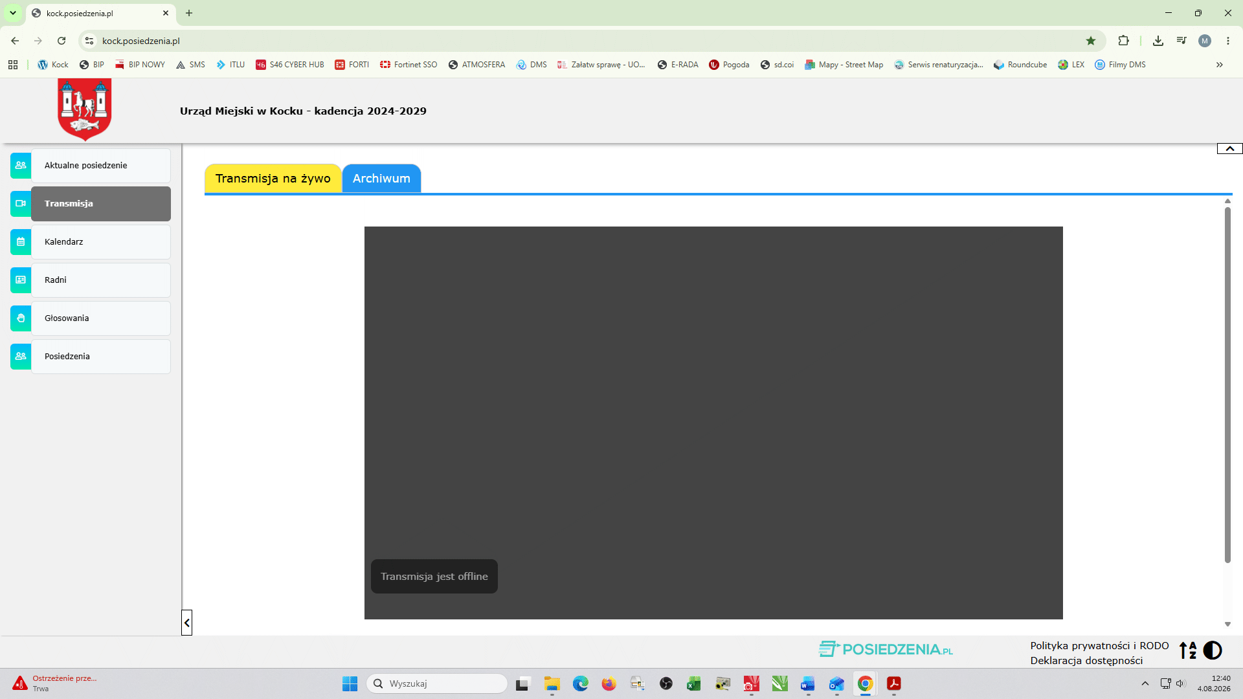Image resolution: width=1243 pixels, height=699 pixels.
Task: Open the apps grid in bookmarks bar
Action: 13,65
